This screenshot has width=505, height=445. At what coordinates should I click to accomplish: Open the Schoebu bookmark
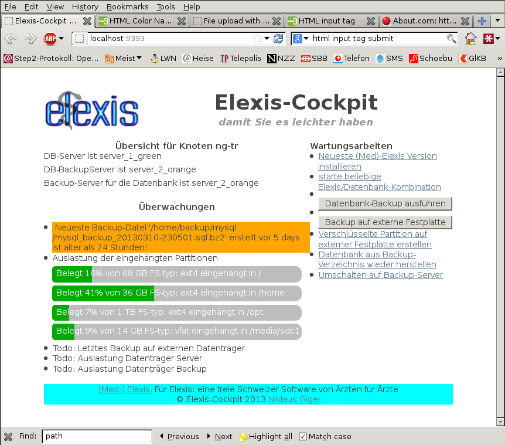[431, 58]
